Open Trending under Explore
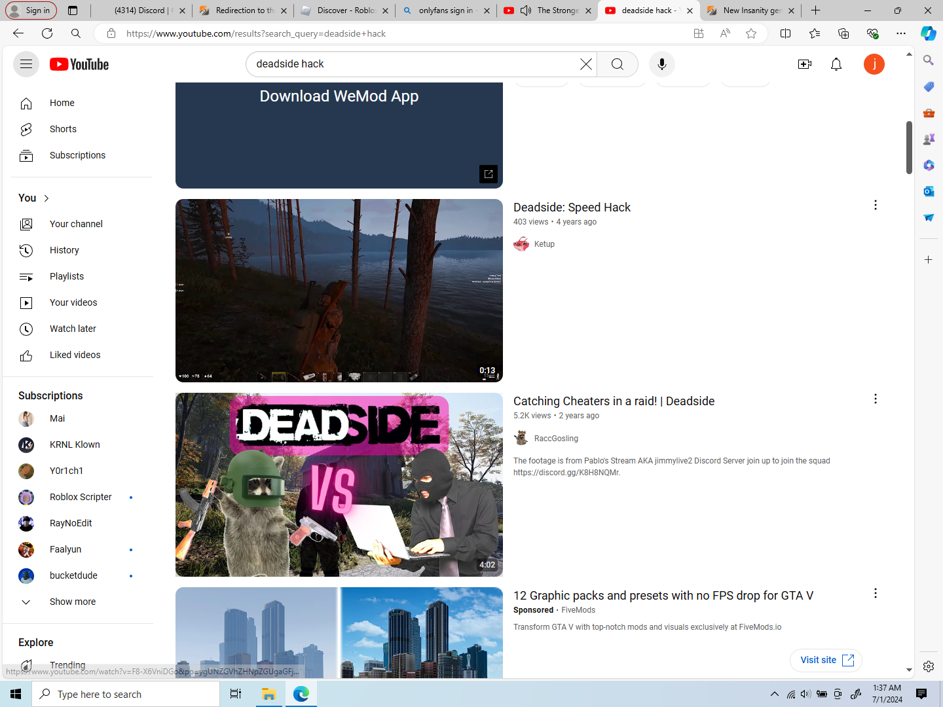The image size is (943, 707). point(81,665)
